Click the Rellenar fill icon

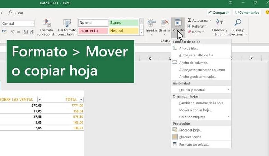tap(189, 26)
